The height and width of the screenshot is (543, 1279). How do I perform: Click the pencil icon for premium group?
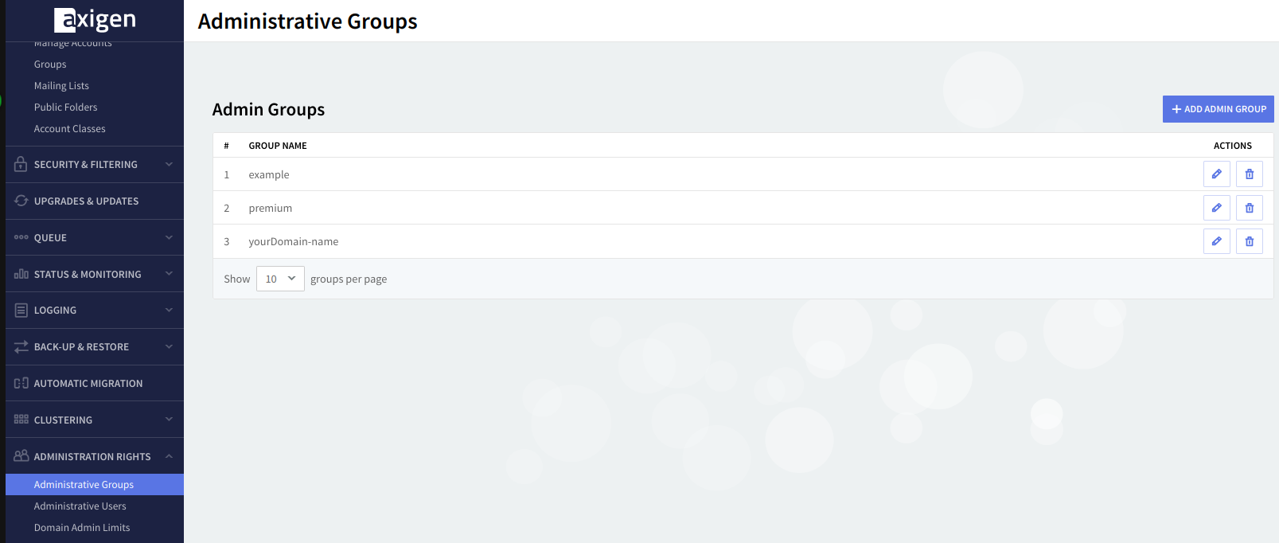point(1216,208)
